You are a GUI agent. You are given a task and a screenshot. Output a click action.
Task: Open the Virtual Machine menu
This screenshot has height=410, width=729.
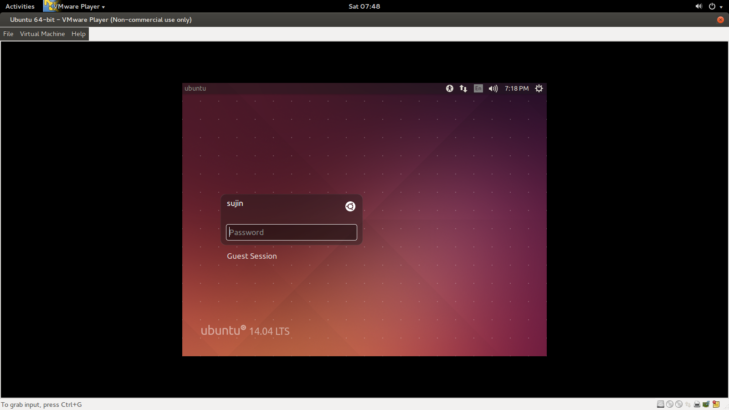click(42, 34)
